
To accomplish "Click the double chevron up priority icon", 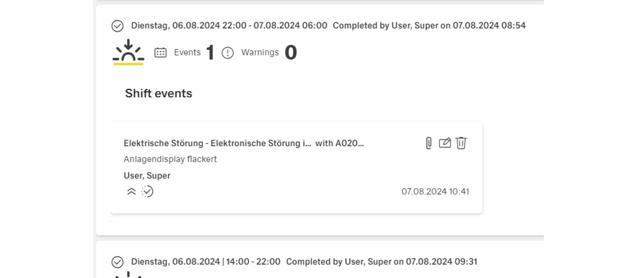I will [131, 192].
